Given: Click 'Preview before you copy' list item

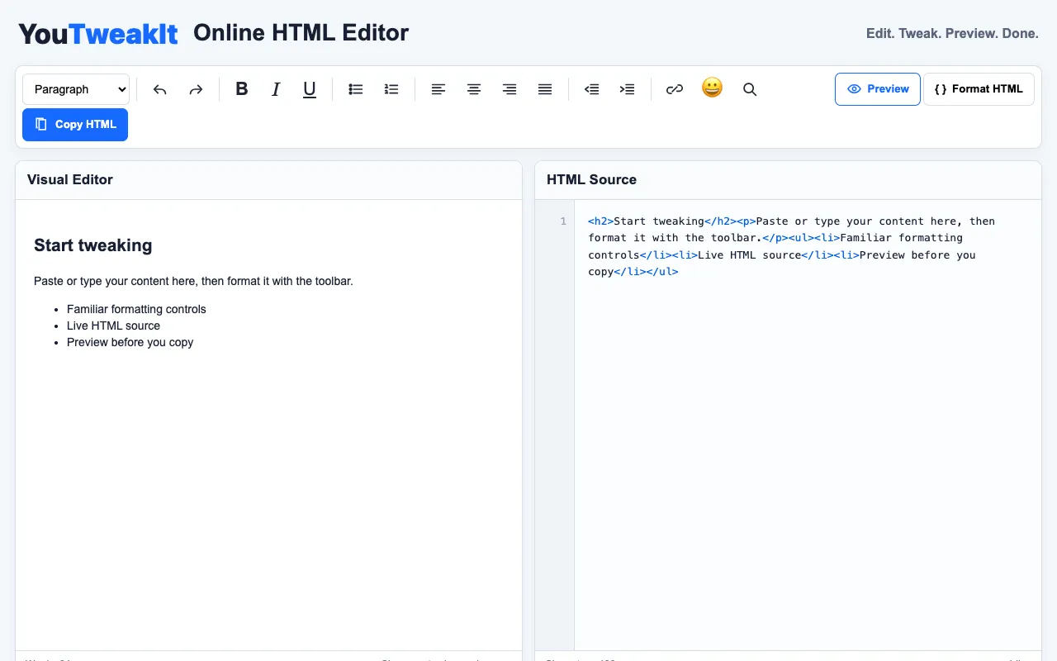Looking at the screenshot, I should click(x=130, y=342).
